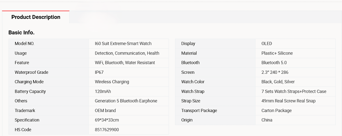
Task: Click the Black, Gold, Silver watch color value
Action: [x=278, y=82]
